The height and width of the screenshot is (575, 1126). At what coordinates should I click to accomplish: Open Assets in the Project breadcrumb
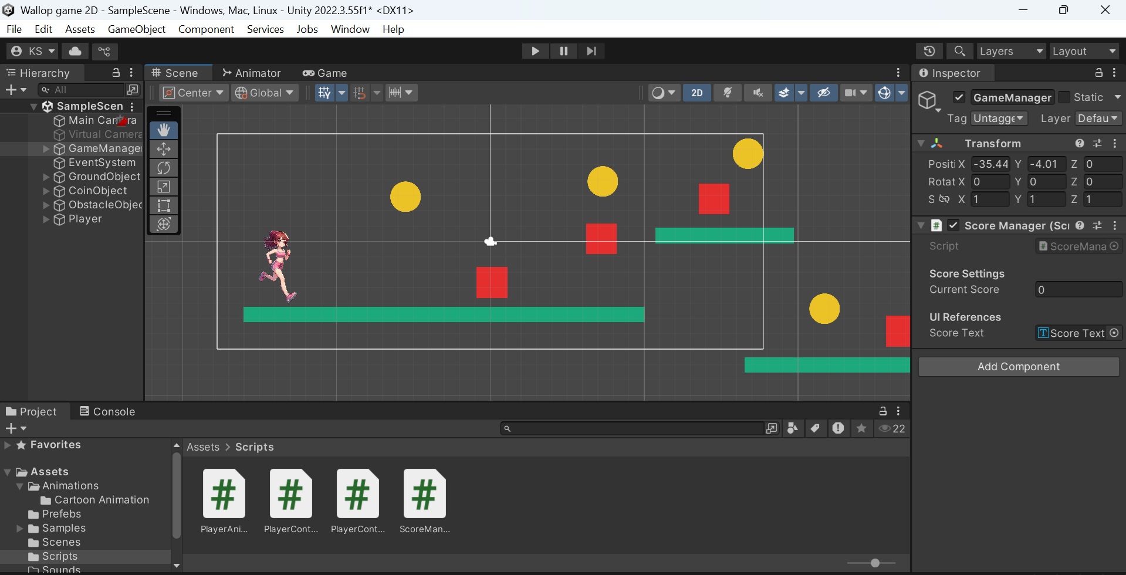[203, 447]
